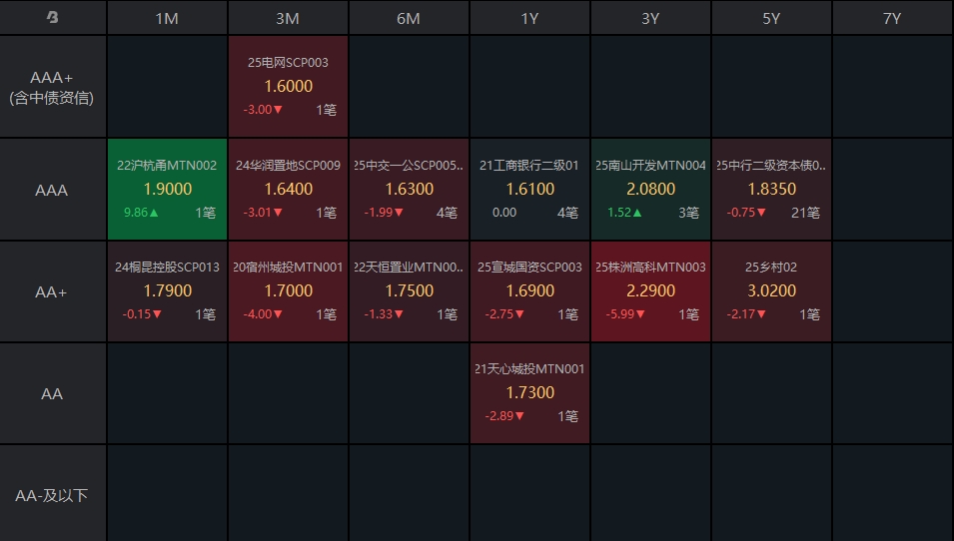This screenshot has height=541, width=954.
Task: Open the green 22沪杭甬MTN002 cell
Action: point(167,190)
